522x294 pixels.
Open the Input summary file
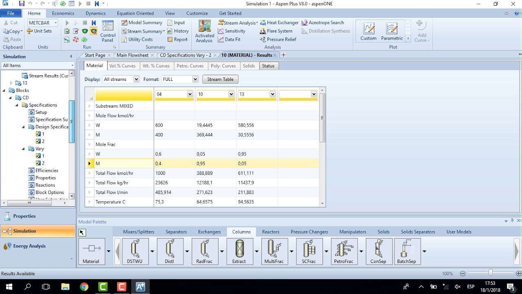pos(176,23)
